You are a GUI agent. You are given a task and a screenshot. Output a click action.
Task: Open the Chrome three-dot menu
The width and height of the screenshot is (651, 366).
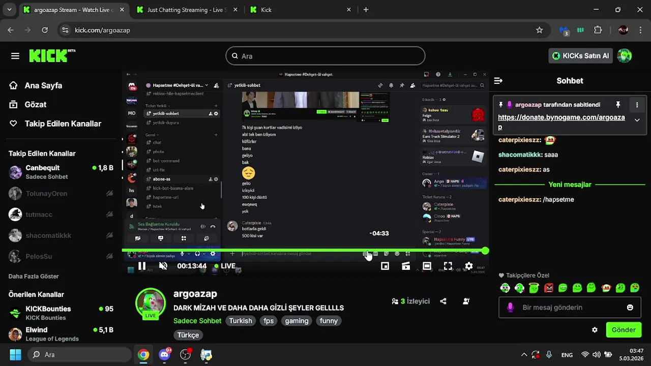coord(640,30)
